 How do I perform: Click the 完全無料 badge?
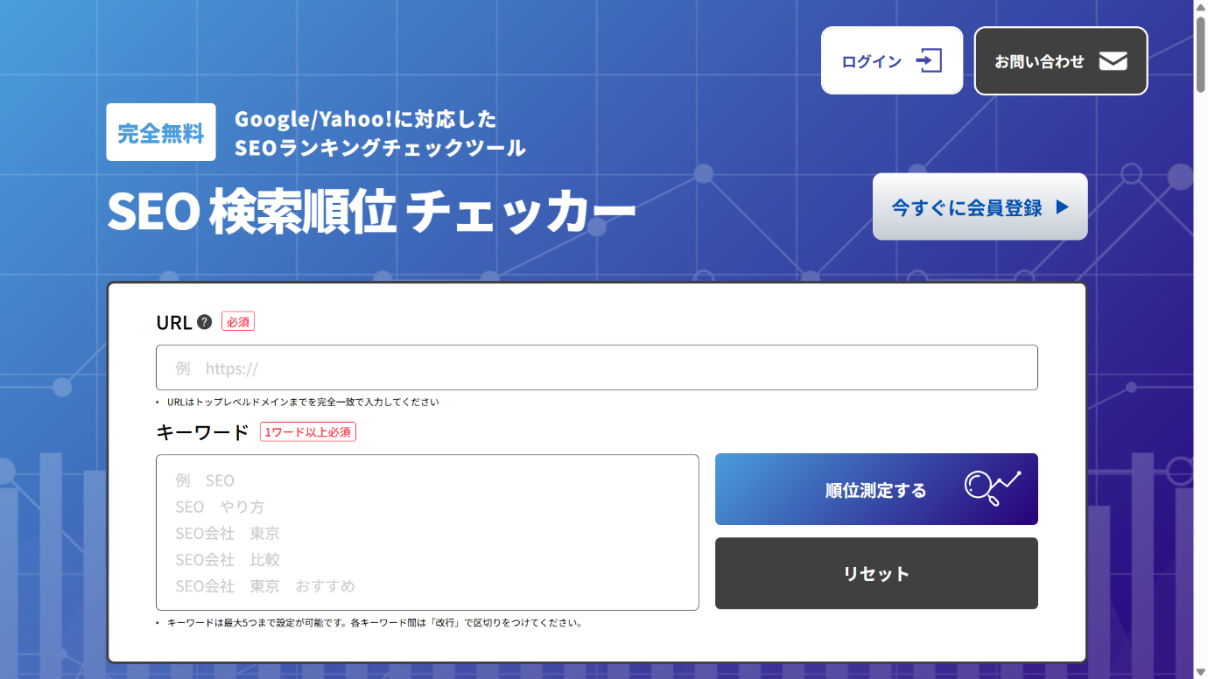(x=161, y=132)
